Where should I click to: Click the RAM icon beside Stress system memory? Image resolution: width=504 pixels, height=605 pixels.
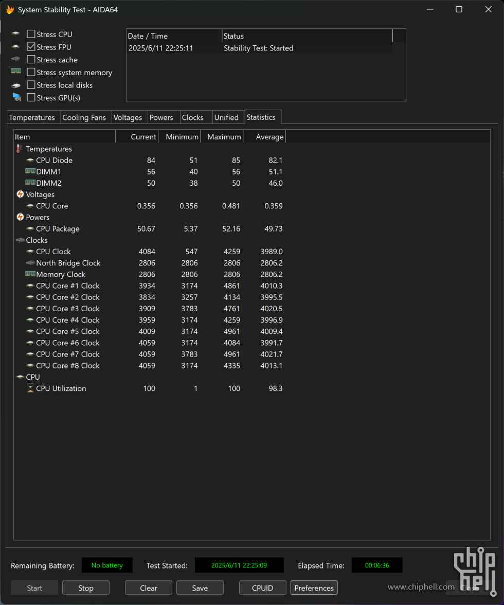[x=16, y=71]
